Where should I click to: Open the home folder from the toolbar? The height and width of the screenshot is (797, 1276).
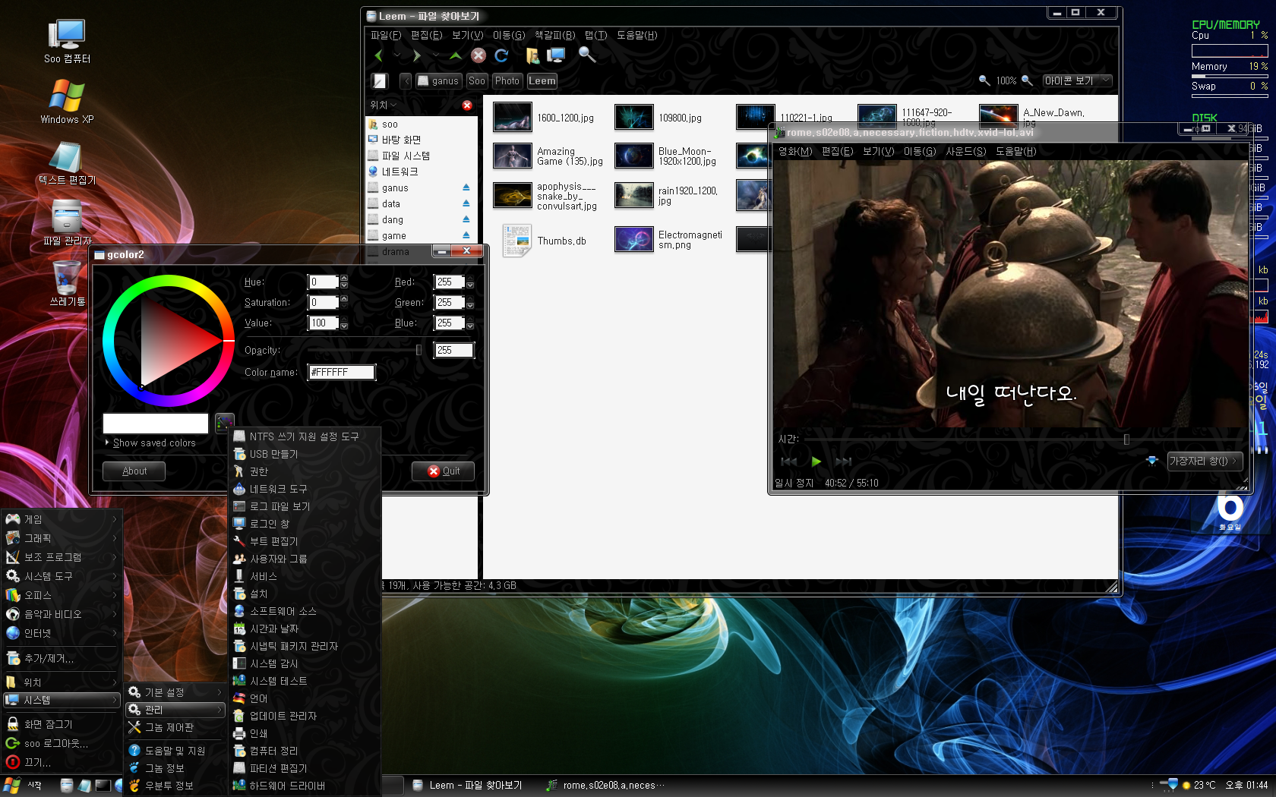(x=532, y=55)
